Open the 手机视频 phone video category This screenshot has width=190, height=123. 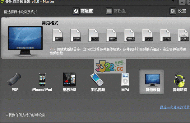[x=98, y=82]
